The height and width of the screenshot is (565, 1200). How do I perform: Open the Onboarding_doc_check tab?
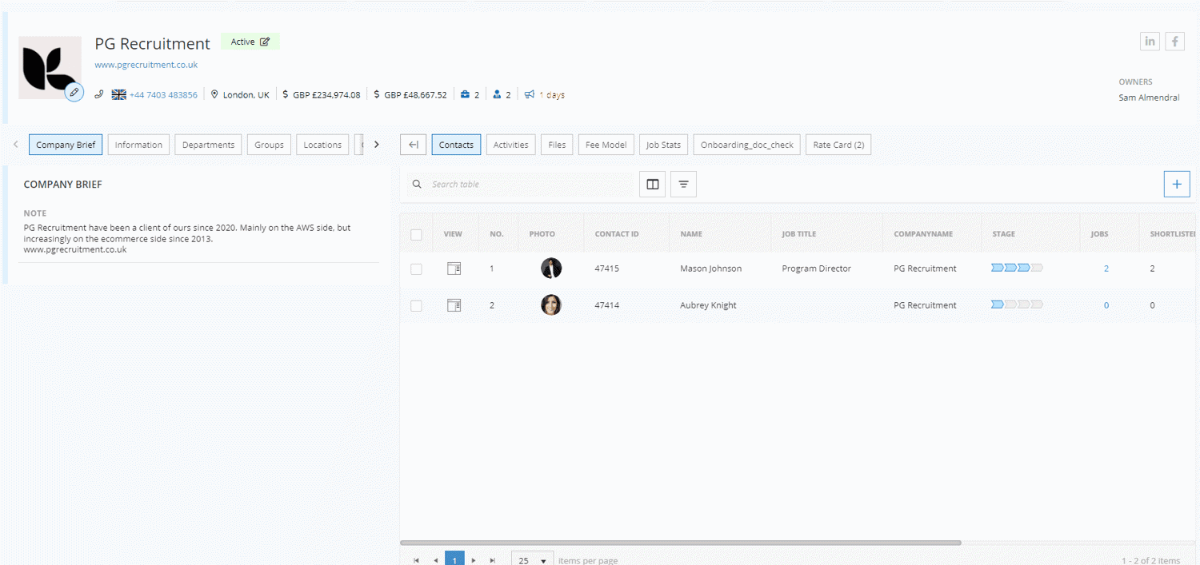746,145
